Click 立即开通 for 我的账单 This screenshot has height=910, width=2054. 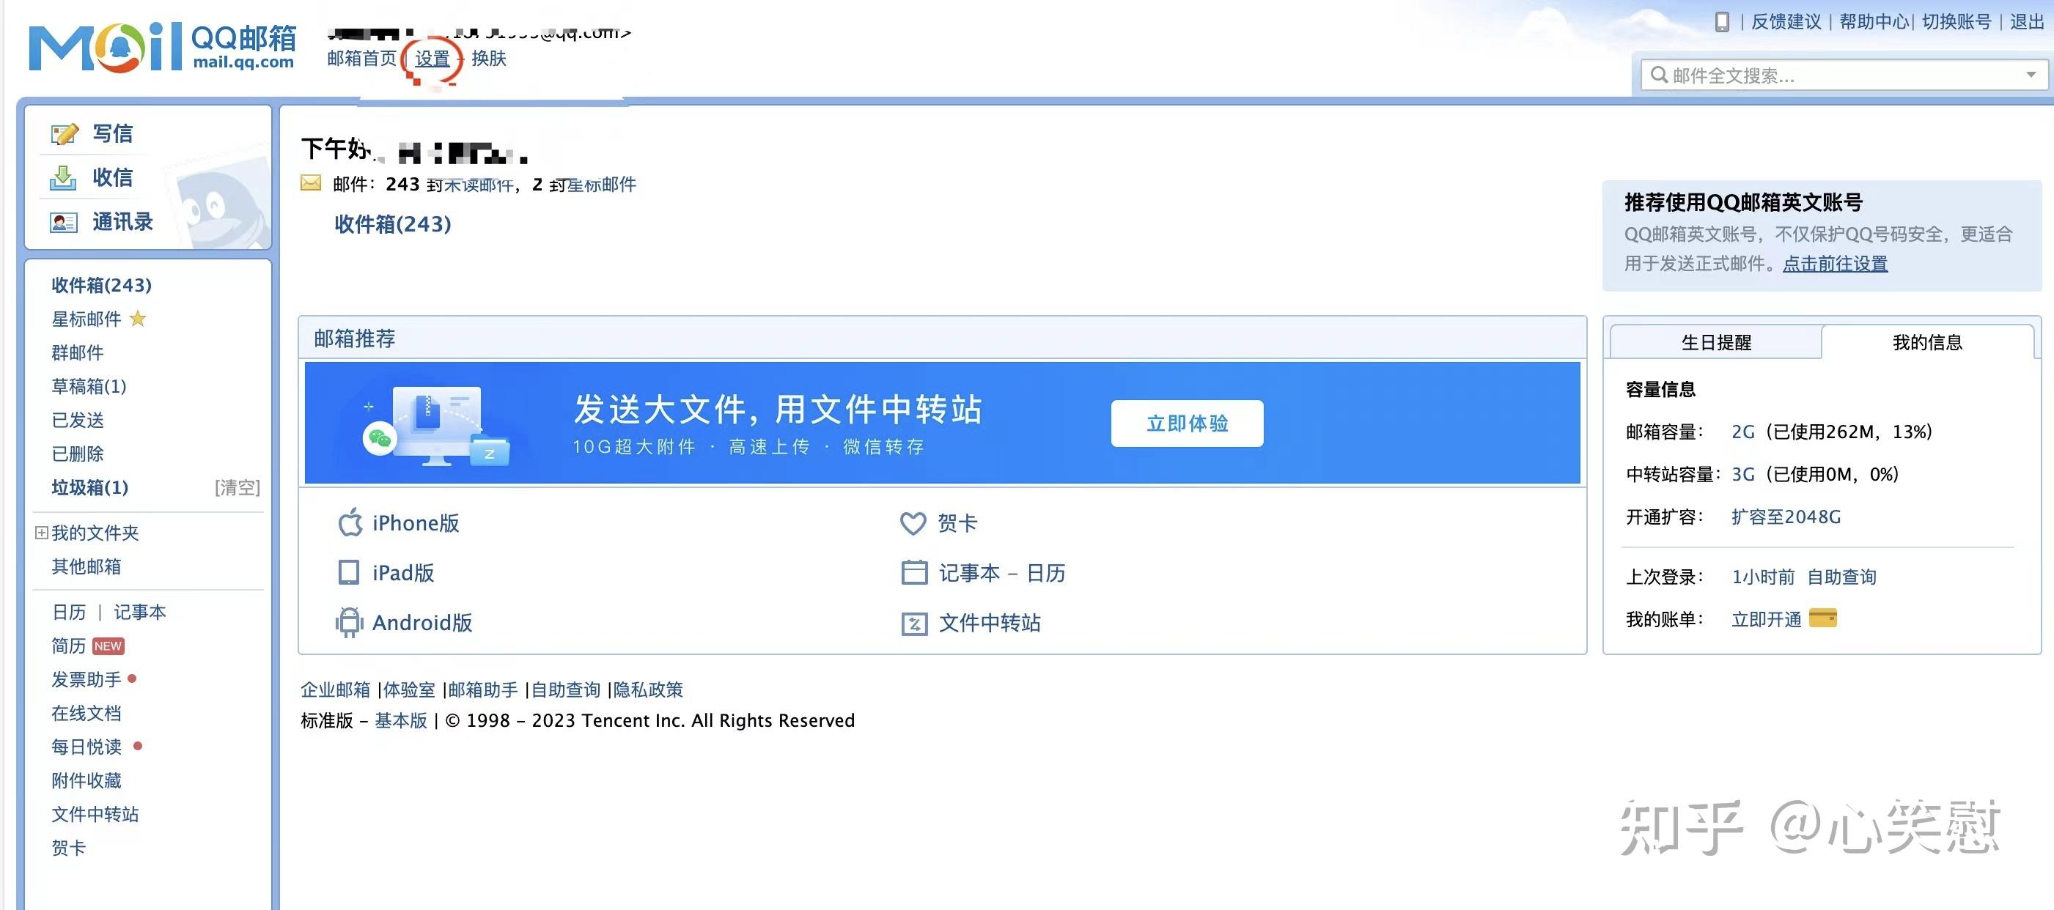tap(1766, 619)
